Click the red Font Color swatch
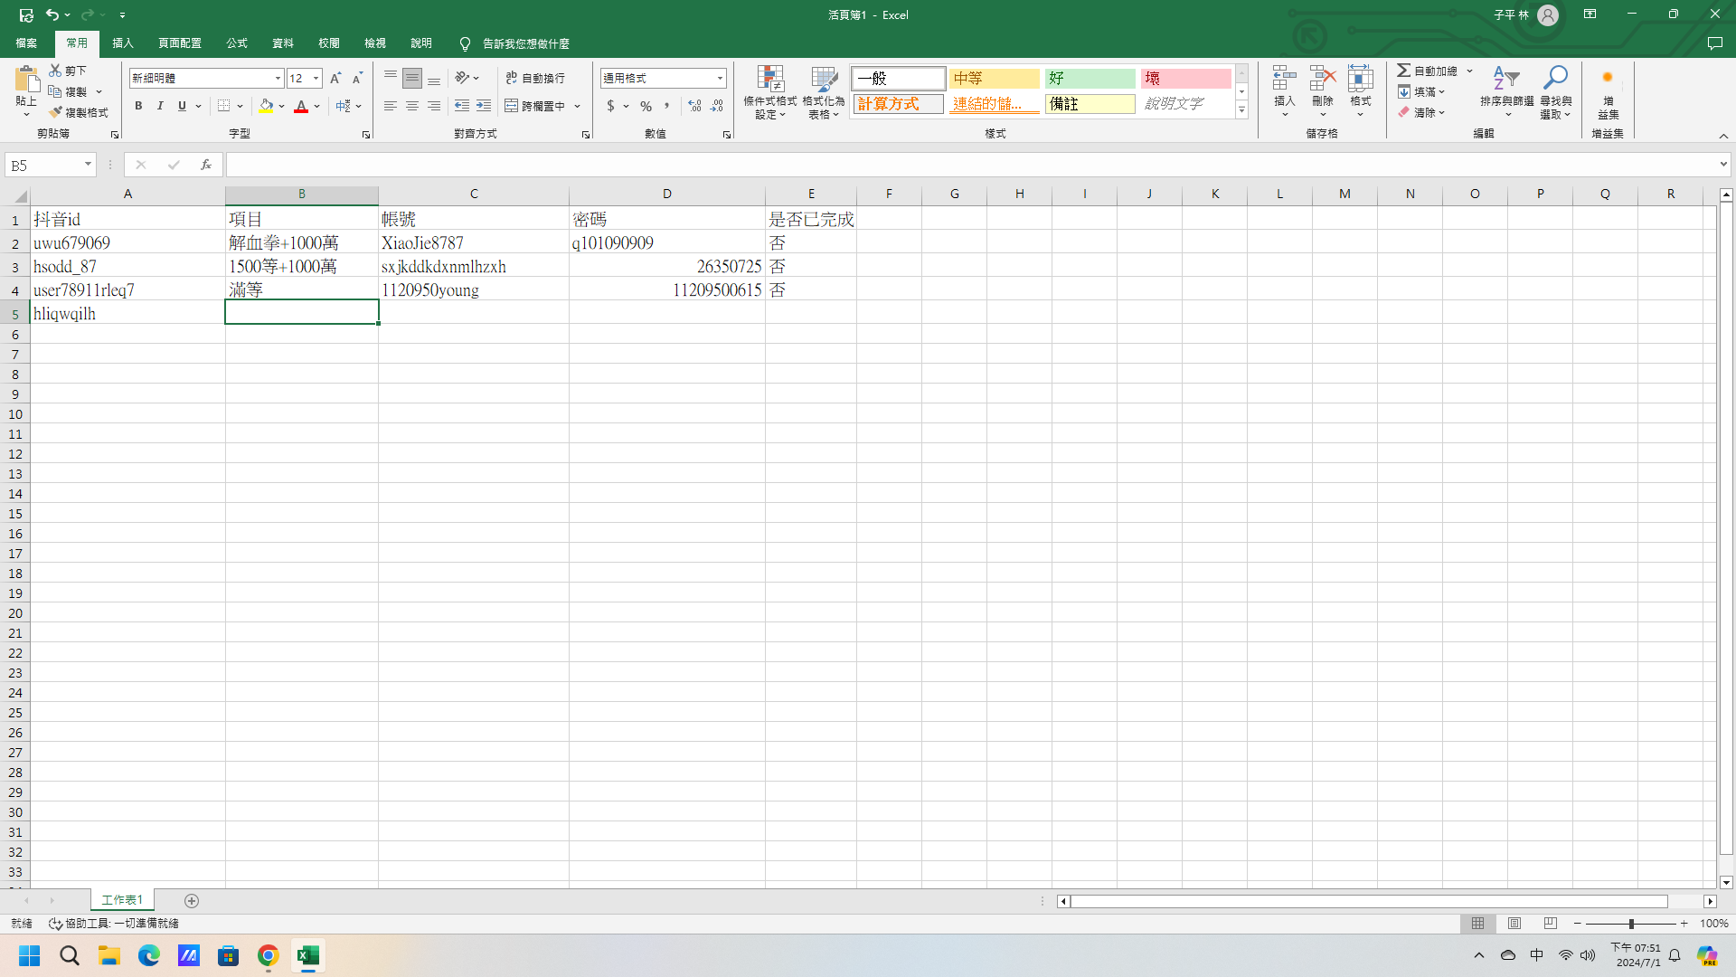 (301, 106)
